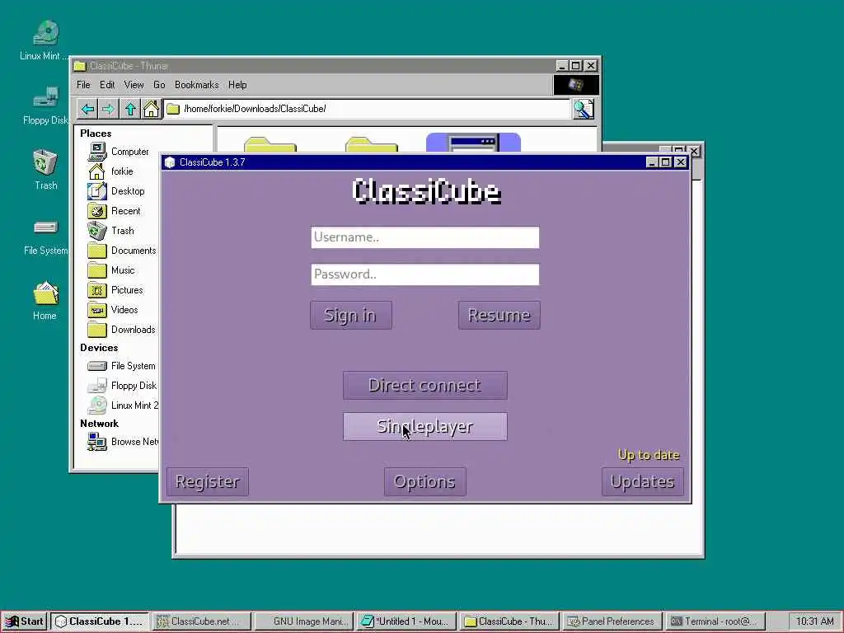The width and height of the screenshot is (844, 633).
Task: Minimize the ClassiCube launcher window
Action: pyautogui.click(x=651, y=162)
